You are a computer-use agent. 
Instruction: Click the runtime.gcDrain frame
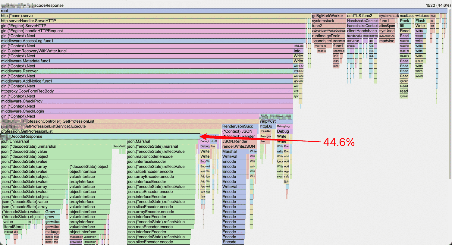[x=329, y=36]
